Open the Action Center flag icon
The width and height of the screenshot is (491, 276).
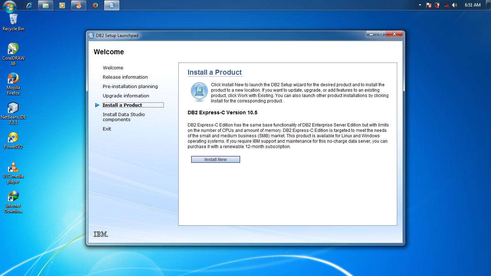(x=428, y=5)
